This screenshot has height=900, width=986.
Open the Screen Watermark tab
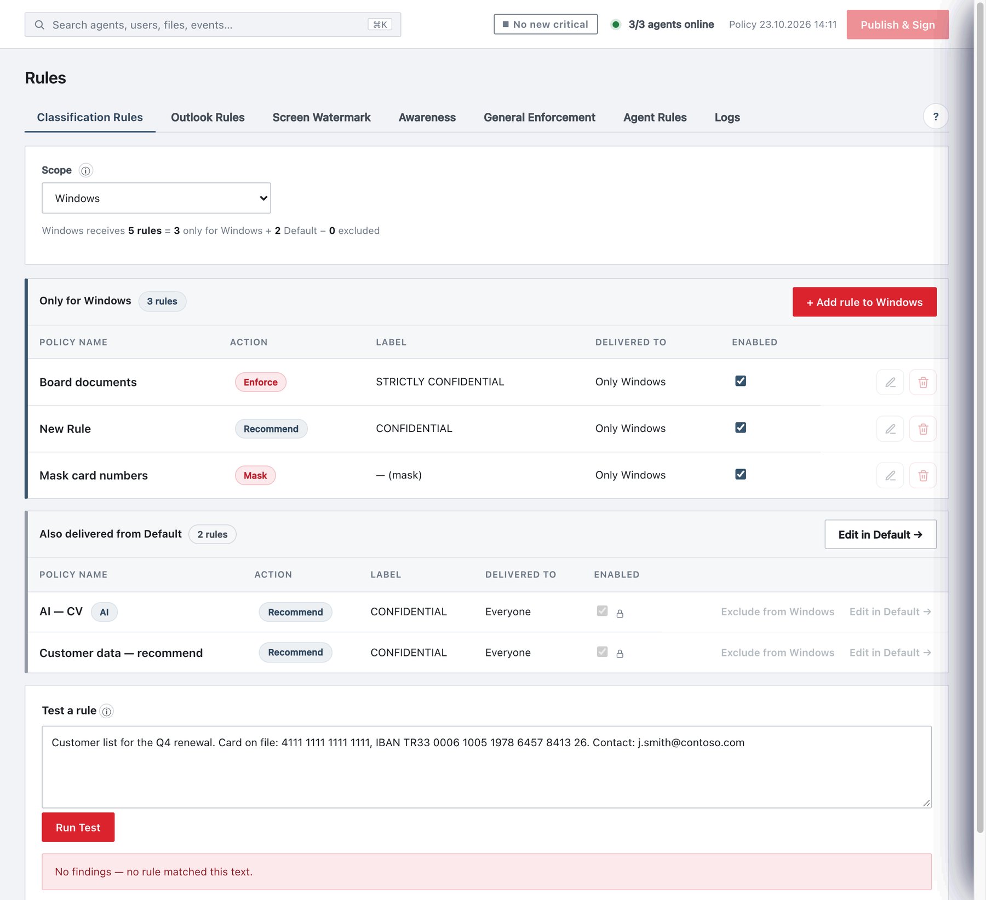pos(322,117)
